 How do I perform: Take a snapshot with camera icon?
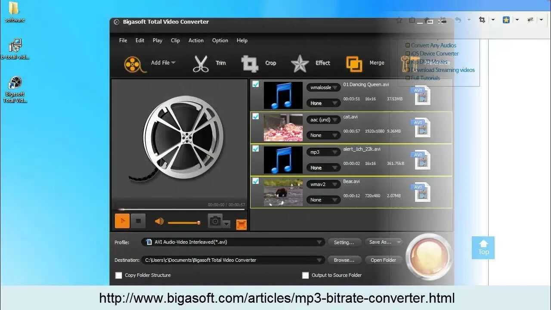click(x=215, y=221)
